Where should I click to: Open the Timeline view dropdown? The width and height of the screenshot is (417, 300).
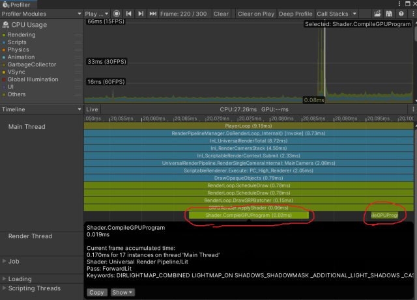coord(41,109)
